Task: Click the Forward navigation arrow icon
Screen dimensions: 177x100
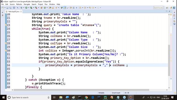Action: tap(98, 8)
